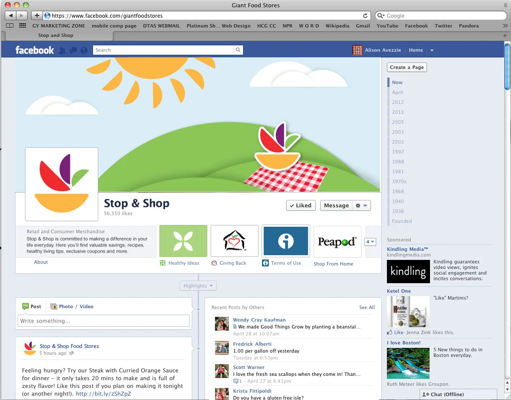
Task: Open the Peapod Shop From Home icon
Action: coord(337,242)
